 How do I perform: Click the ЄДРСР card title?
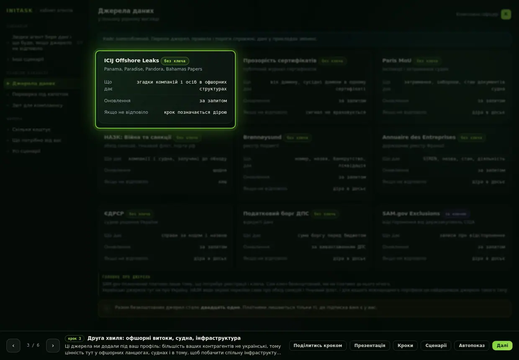click(x=114, y=214)
